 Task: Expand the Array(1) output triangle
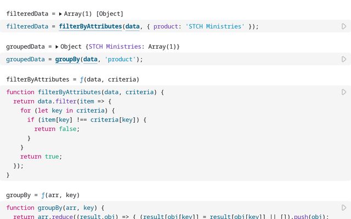(60, 14)
